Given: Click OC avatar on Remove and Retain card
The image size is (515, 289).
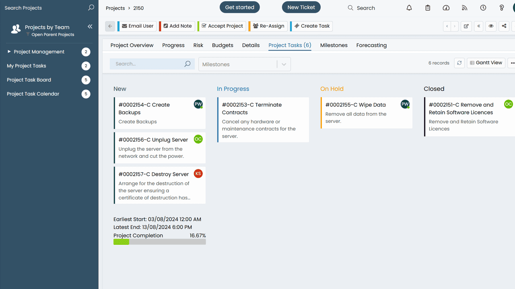Looking at the screenshot, I should [509, 104].
